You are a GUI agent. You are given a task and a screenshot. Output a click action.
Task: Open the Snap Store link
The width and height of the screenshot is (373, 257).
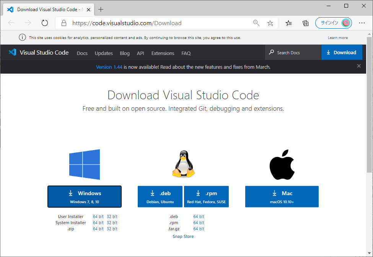pos(183,237)
